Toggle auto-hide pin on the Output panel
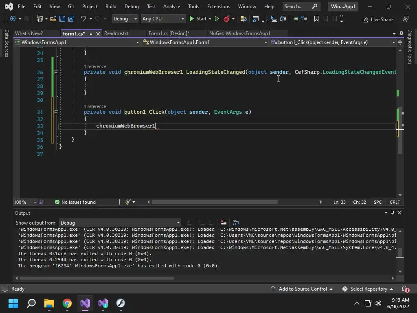The image size is (417, 313). click(x=393, y=213)
